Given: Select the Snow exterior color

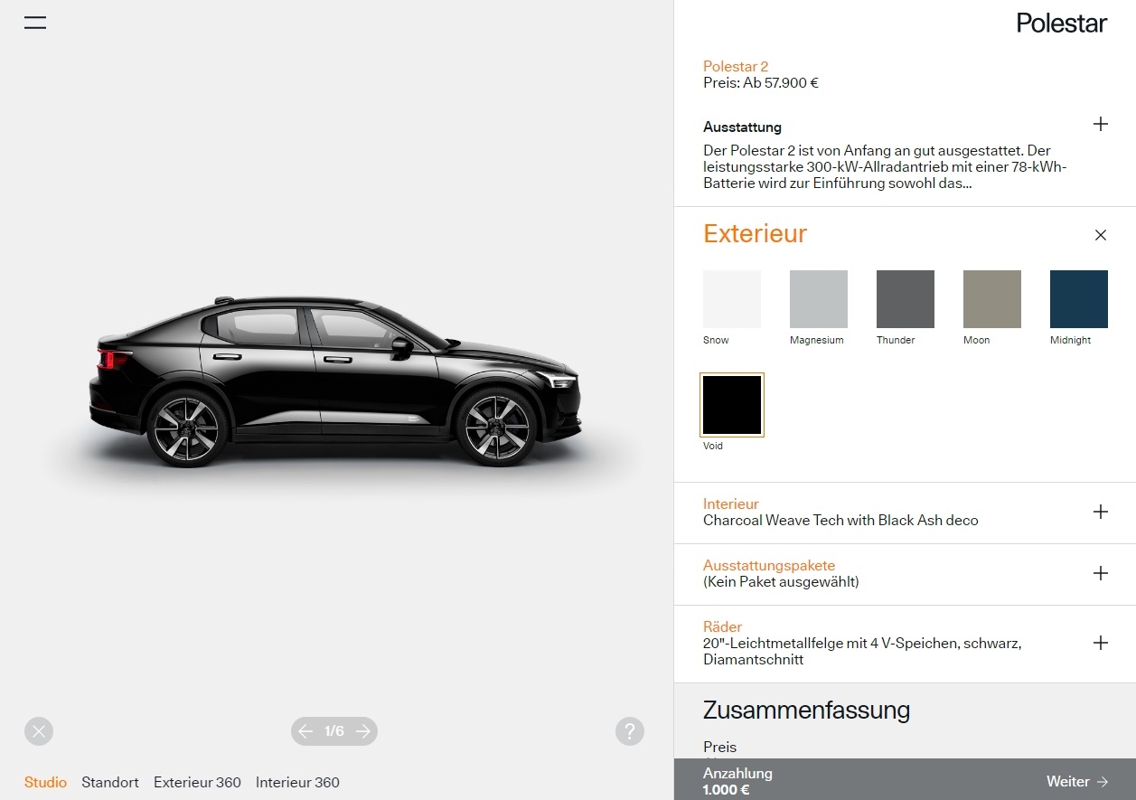Looking at the screenshot, I should coord(732,299).
